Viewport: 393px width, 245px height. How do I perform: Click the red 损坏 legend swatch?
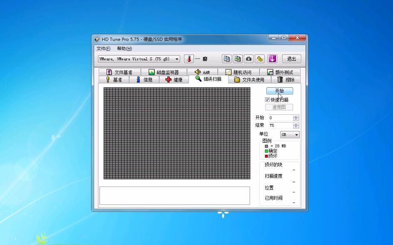pyautogui.click(x=266, y=156)
